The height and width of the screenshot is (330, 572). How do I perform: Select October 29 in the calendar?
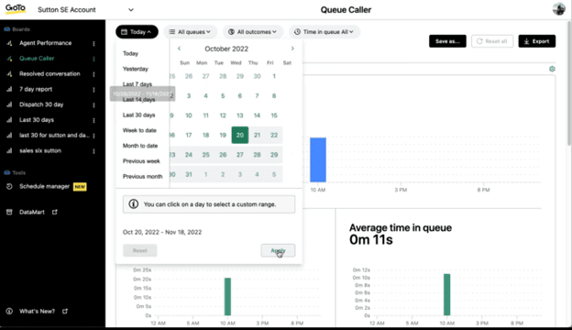[x=274, y=155]
